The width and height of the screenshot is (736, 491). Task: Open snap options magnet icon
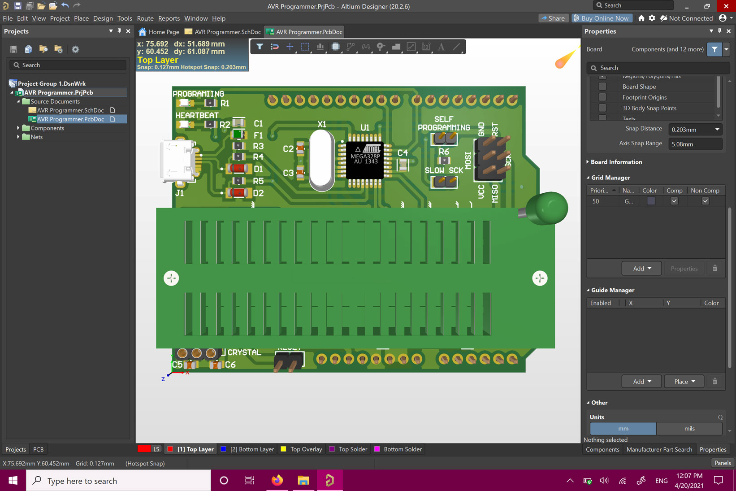275,47
